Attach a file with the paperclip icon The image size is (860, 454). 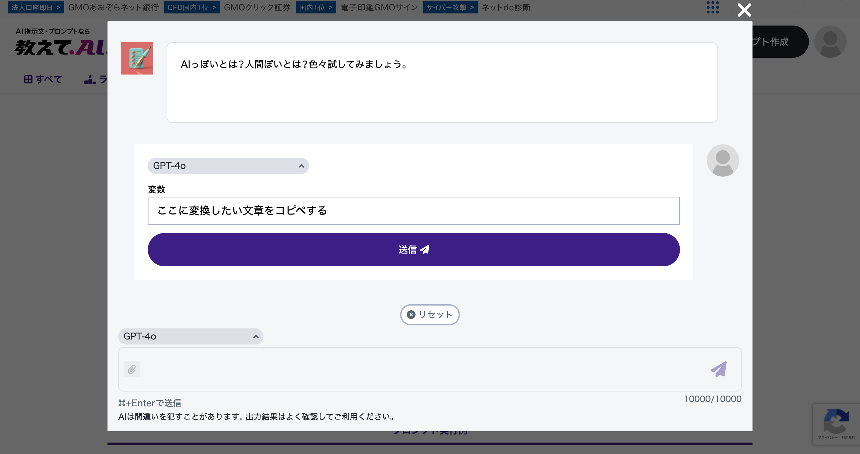tap(132, 369)
